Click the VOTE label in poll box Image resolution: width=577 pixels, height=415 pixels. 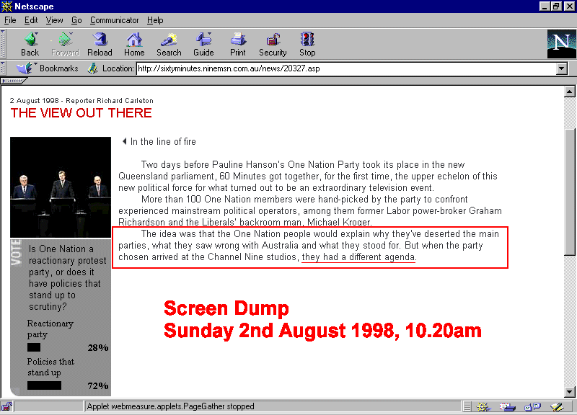click(16, 252)
